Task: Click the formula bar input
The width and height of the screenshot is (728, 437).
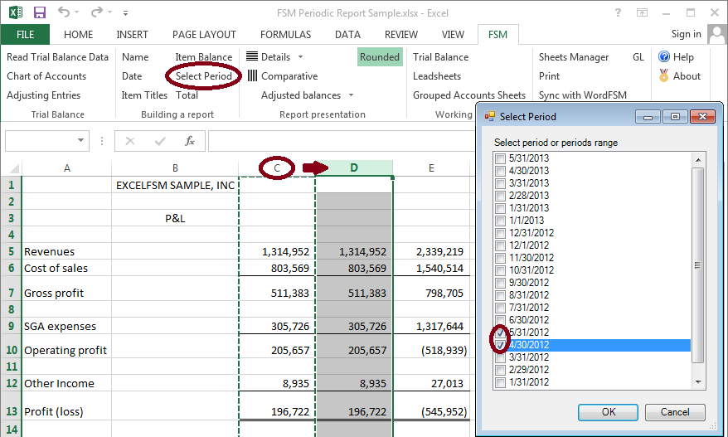Action: click(x=342, y=141)
